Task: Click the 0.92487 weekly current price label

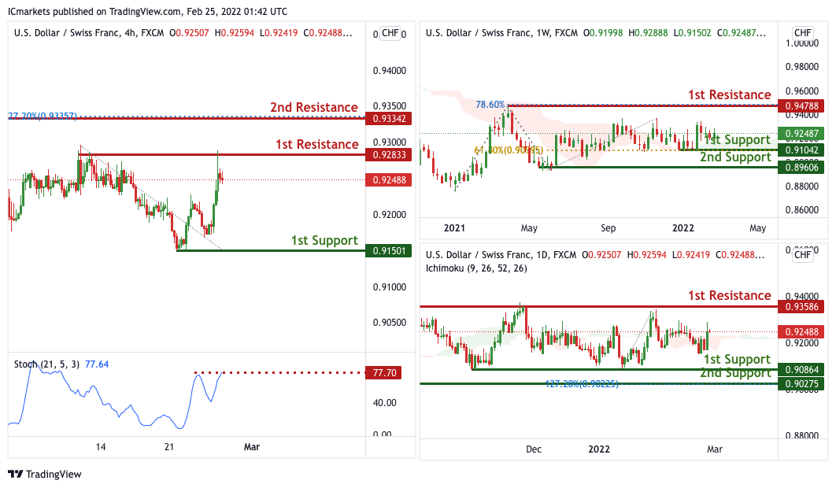Action: pyautogui.click(x=801, y=133)
